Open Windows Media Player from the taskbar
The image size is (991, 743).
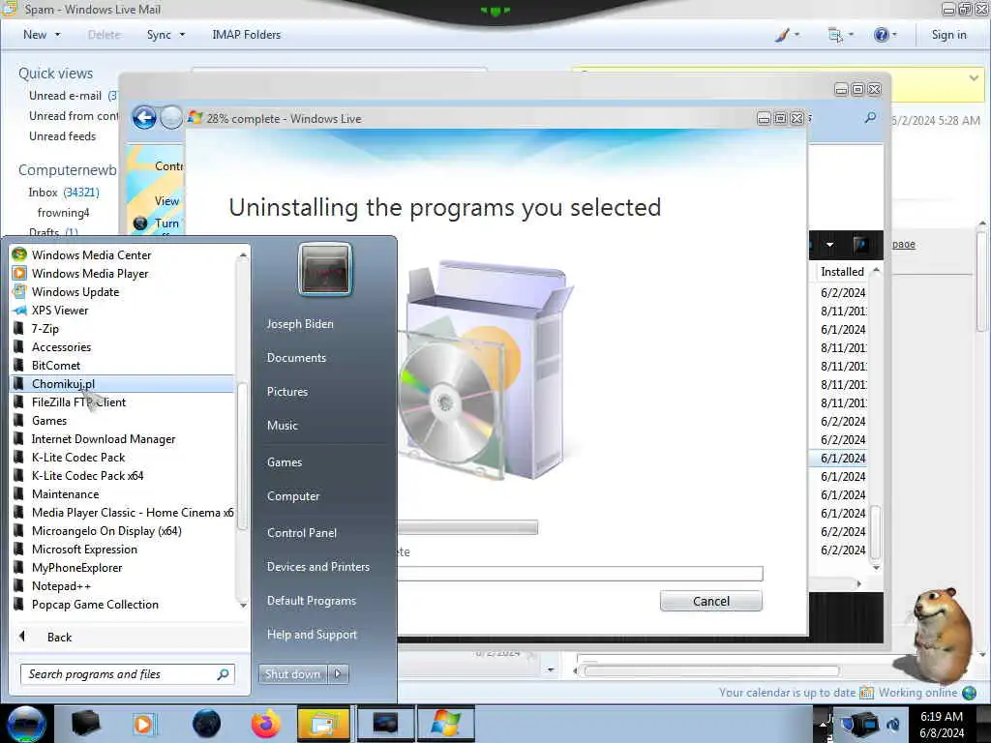coord(143,724)
